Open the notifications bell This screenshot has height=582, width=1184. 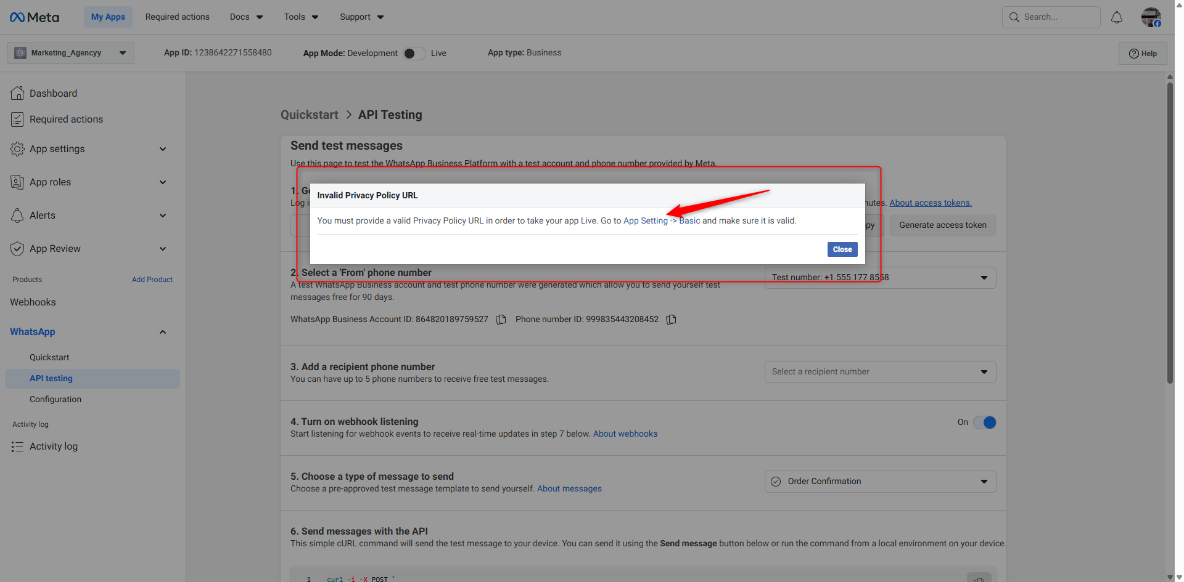(1117, 17)
